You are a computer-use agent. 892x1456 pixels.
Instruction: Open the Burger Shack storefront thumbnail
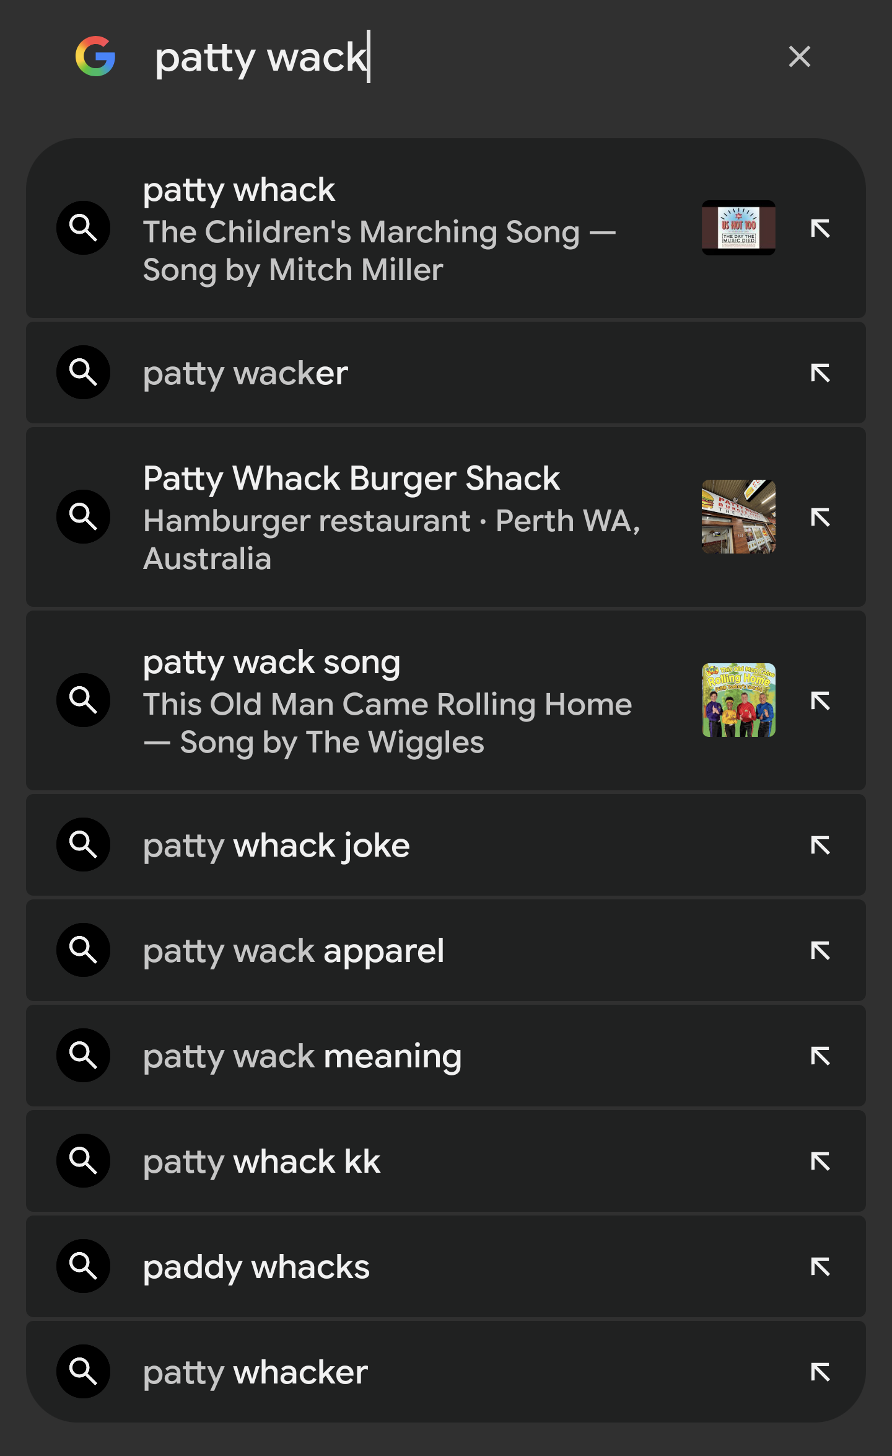(x=738, y=516)
